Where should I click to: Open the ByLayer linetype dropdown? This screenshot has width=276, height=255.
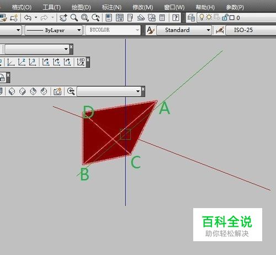tap(54, 30)
